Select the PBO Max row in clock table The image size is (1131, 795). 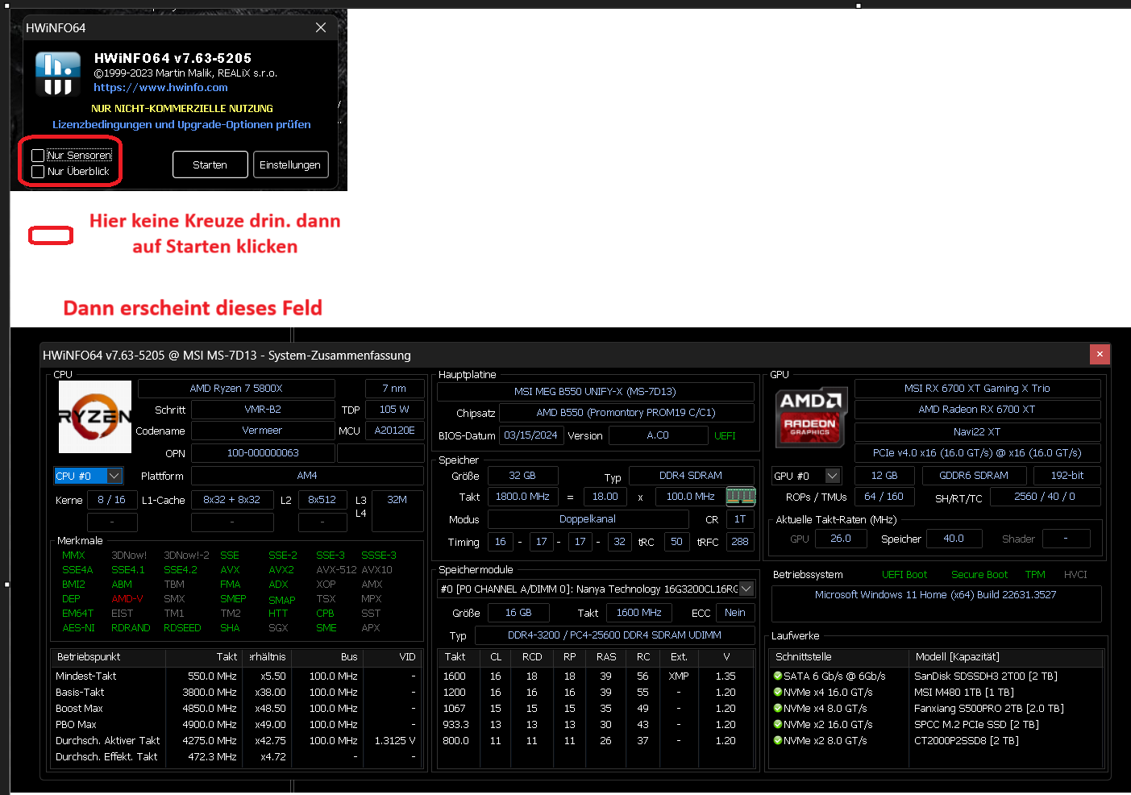click(235, 724)
